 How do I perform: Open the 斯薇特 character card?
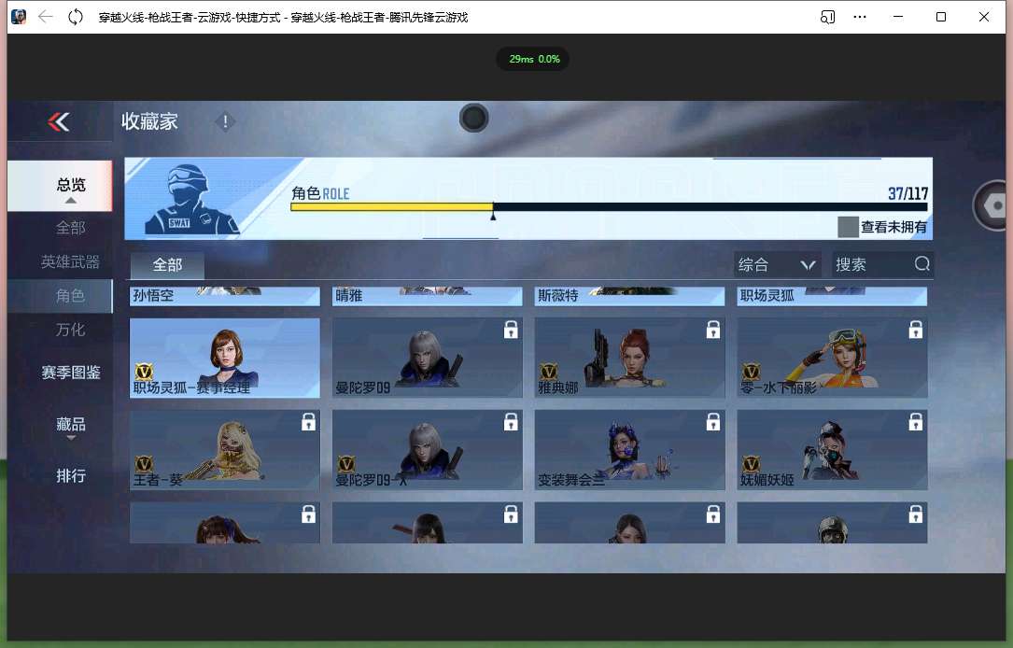click(x=630, y=296)
